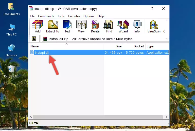This screenshot has width=195, height=131.
Task: Open the Options menu
Action: point(89,16)
